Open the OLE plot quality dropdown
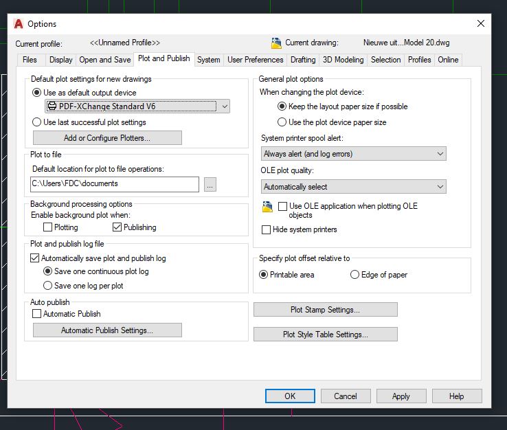 coord(353,187)
